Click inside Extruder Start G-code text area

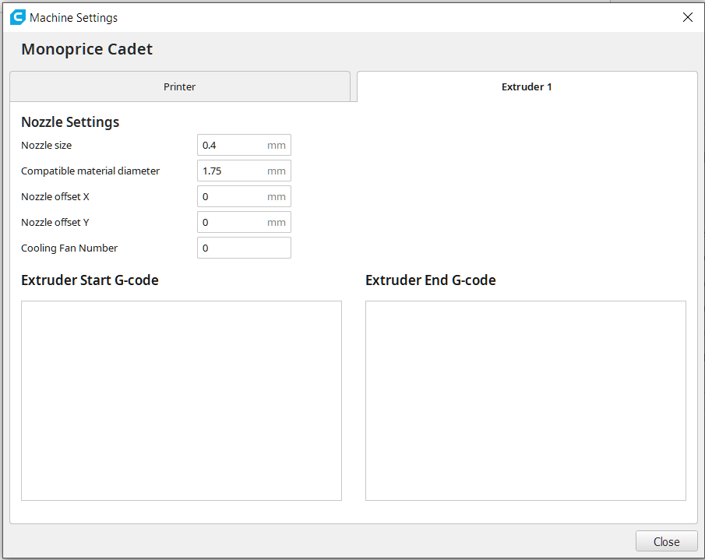click(182, 400)
